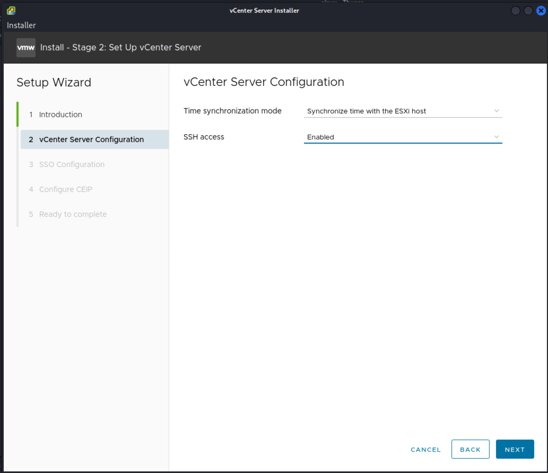Click the Ready to complete step
548x473 pixels.
tap(73, 214)
